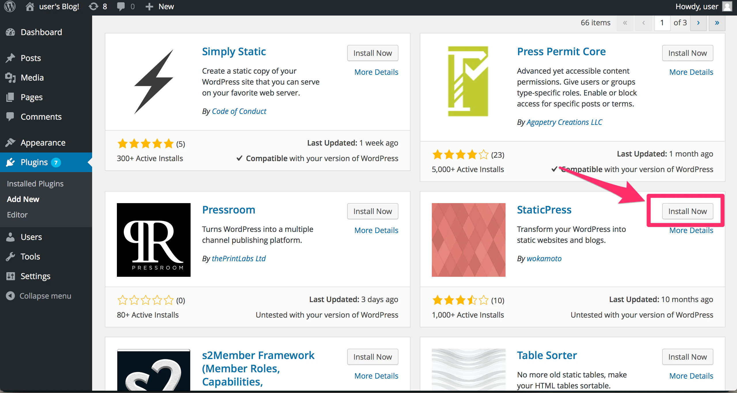Click the Dashboard gauge icon
Viewport: 737px width, 393px height.
(10, 32)
